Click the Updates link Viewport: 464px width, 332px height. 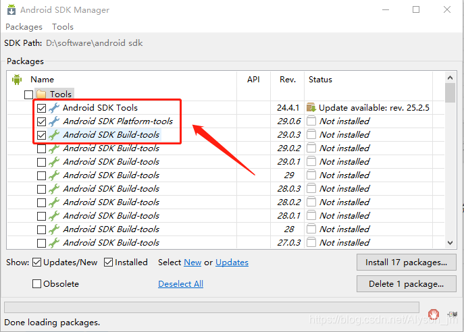[x=232, y=262]
